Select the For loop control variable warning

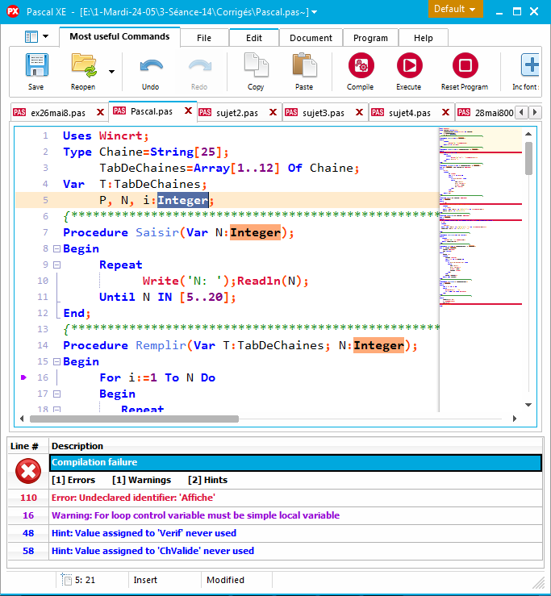pos(195,515)
